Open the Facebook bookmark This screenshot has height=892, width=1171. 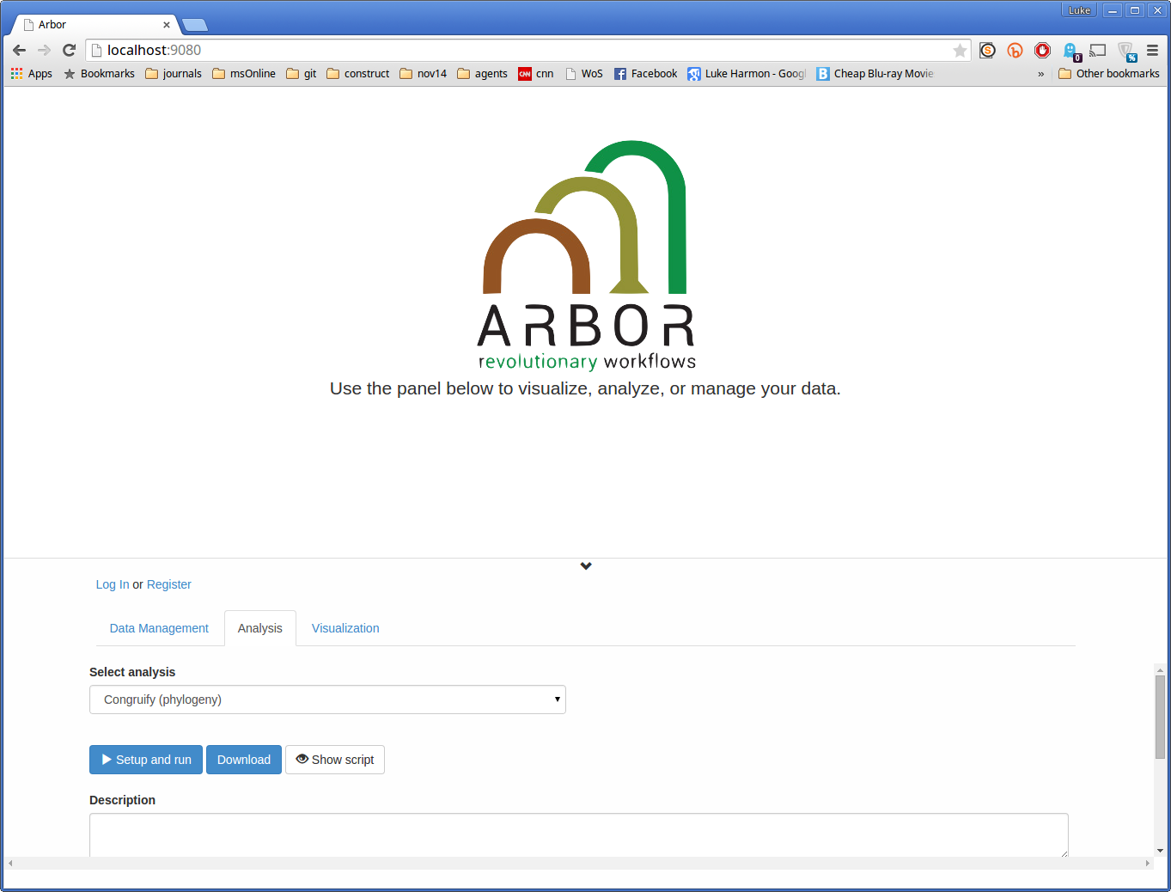tap(645, 74)
